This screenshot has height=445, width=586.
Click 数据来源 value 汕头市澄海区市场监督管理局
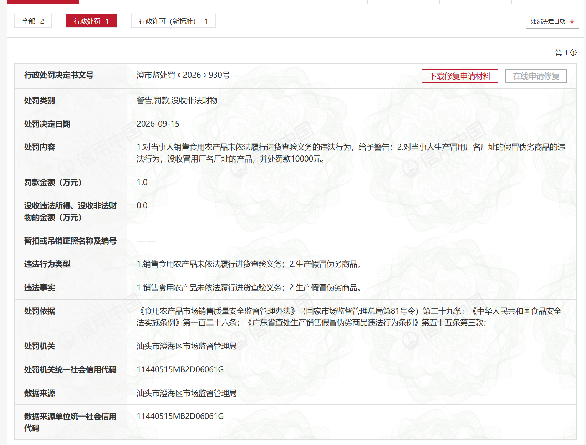187,393
